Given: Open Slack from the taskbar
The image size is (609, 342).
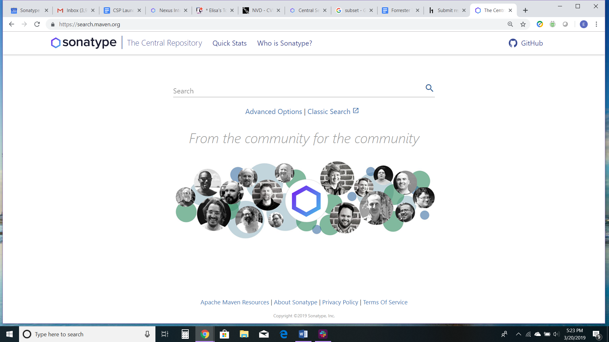Looking at the screenshot, I should click(323, 334).
